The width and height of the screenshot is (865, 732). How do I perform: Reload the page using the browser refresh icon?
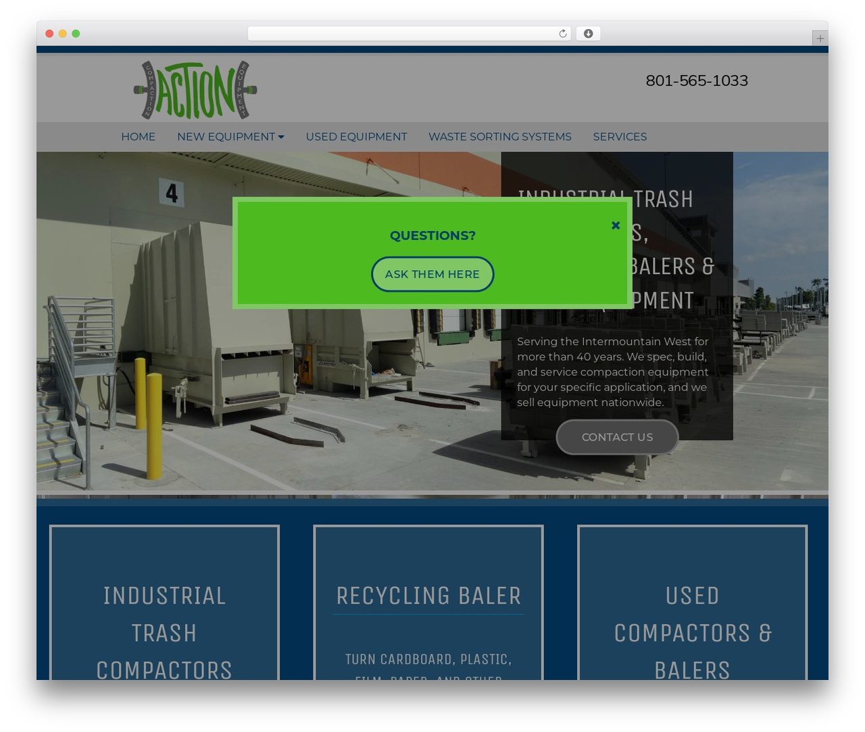(x=562, y=34)
